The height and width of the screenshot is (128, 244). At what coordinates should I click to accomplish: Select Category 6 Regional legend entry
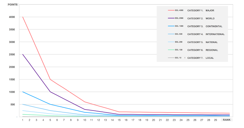pyautogui.click(x=202, y=50)
